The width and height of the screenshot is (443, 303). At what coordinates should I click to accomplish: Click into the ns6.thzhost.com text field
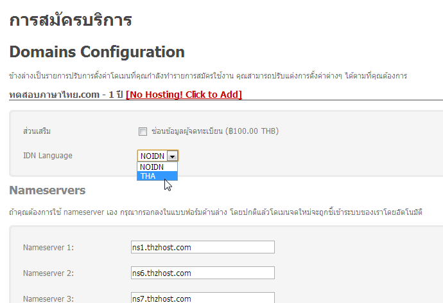point(202,273)
